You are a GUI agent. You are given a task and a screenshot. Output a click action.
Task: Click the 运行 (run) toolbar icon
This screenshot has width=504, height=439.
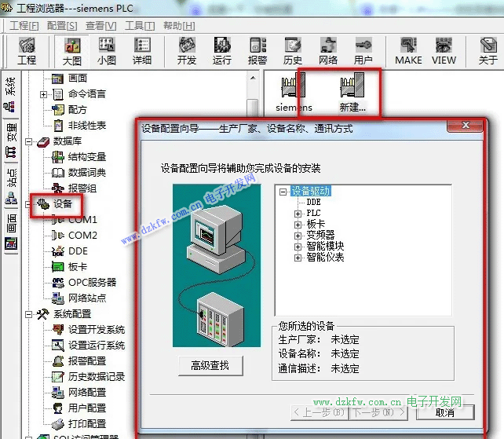point(222,50)
